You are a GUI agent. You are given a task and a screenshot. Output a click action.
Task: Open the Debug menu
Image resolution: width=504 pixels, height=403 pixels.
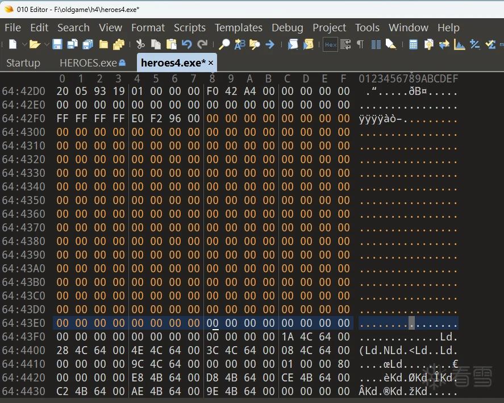point(288,28)
